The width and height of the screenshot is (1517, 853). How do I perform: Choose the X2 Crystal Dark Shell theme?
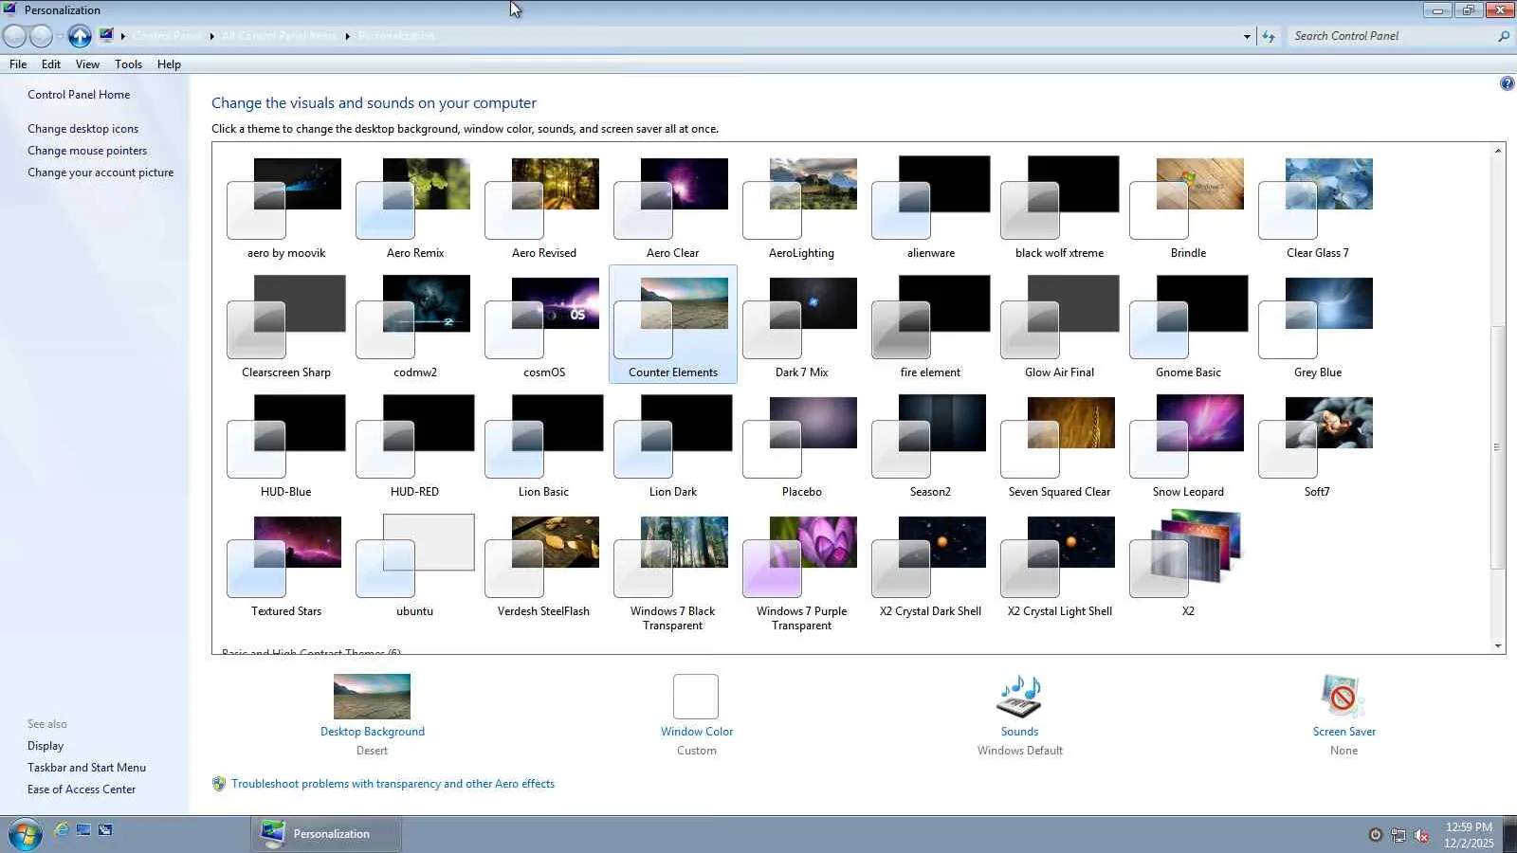pyautogui.click(x=931, y=566)
